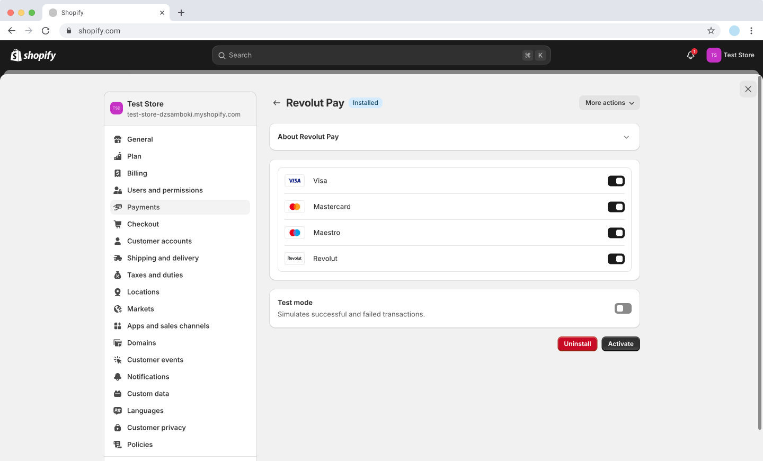763x461 pixels.
Task: Open the browser three-dot menu
Action: point(751,31)
